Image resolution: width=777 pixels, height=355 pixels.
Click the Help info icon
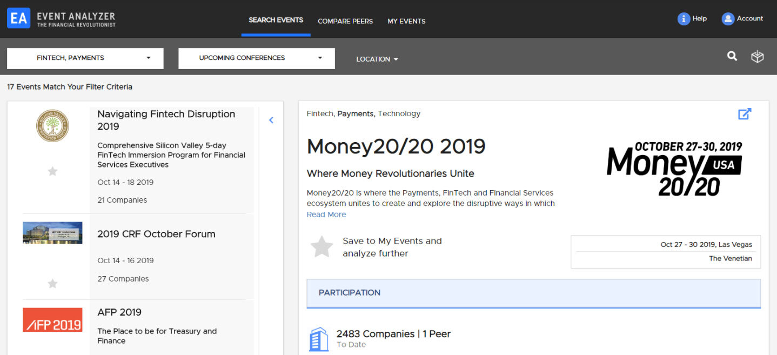684,19
